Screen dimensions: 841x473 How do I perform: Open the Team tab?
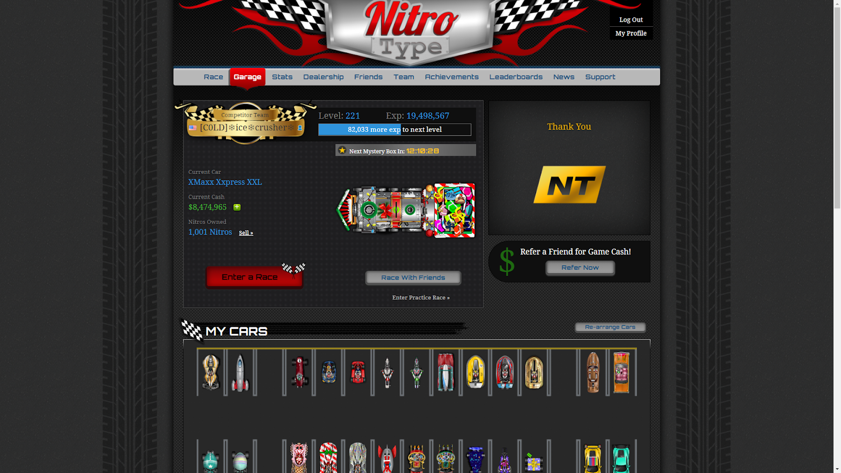point(404,77)
